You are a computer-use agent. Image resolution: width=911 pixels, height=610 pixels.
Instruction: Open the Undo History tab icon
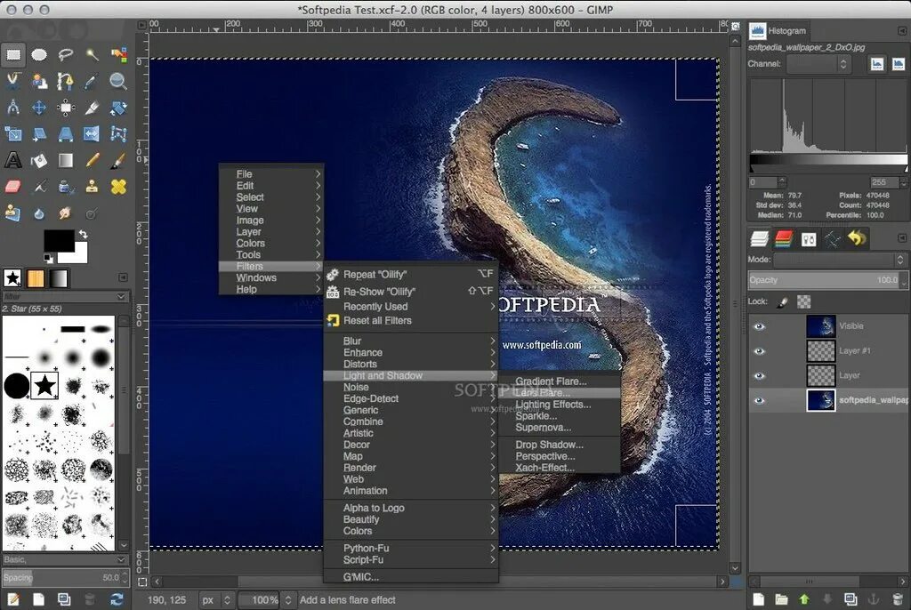point(857,238)
